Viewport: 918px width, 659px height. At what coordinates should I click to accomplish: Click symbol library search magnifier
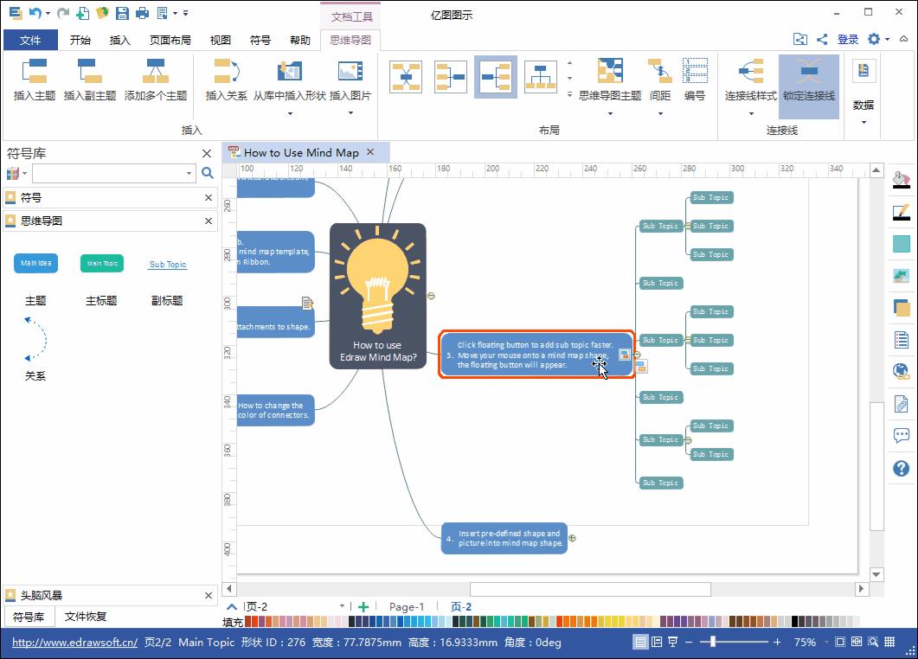(x=208, y=173)
